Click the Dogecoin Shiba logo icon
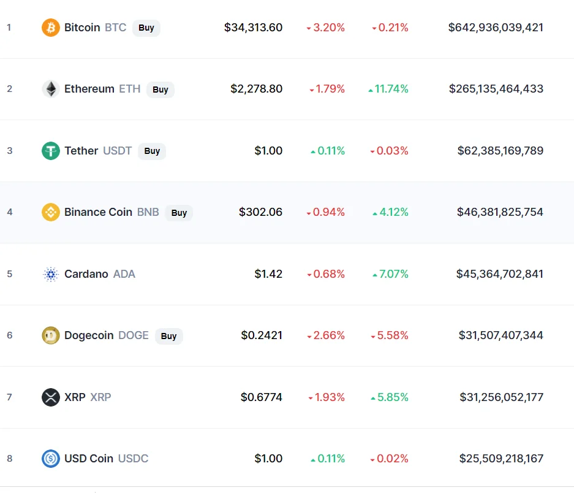The width and height of the screenshot is (574, 493). pos(50,335)
